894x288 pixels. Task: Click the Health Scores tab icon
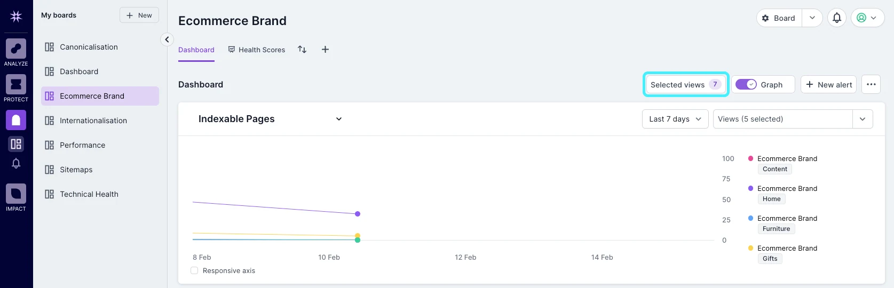pos(232,50)
